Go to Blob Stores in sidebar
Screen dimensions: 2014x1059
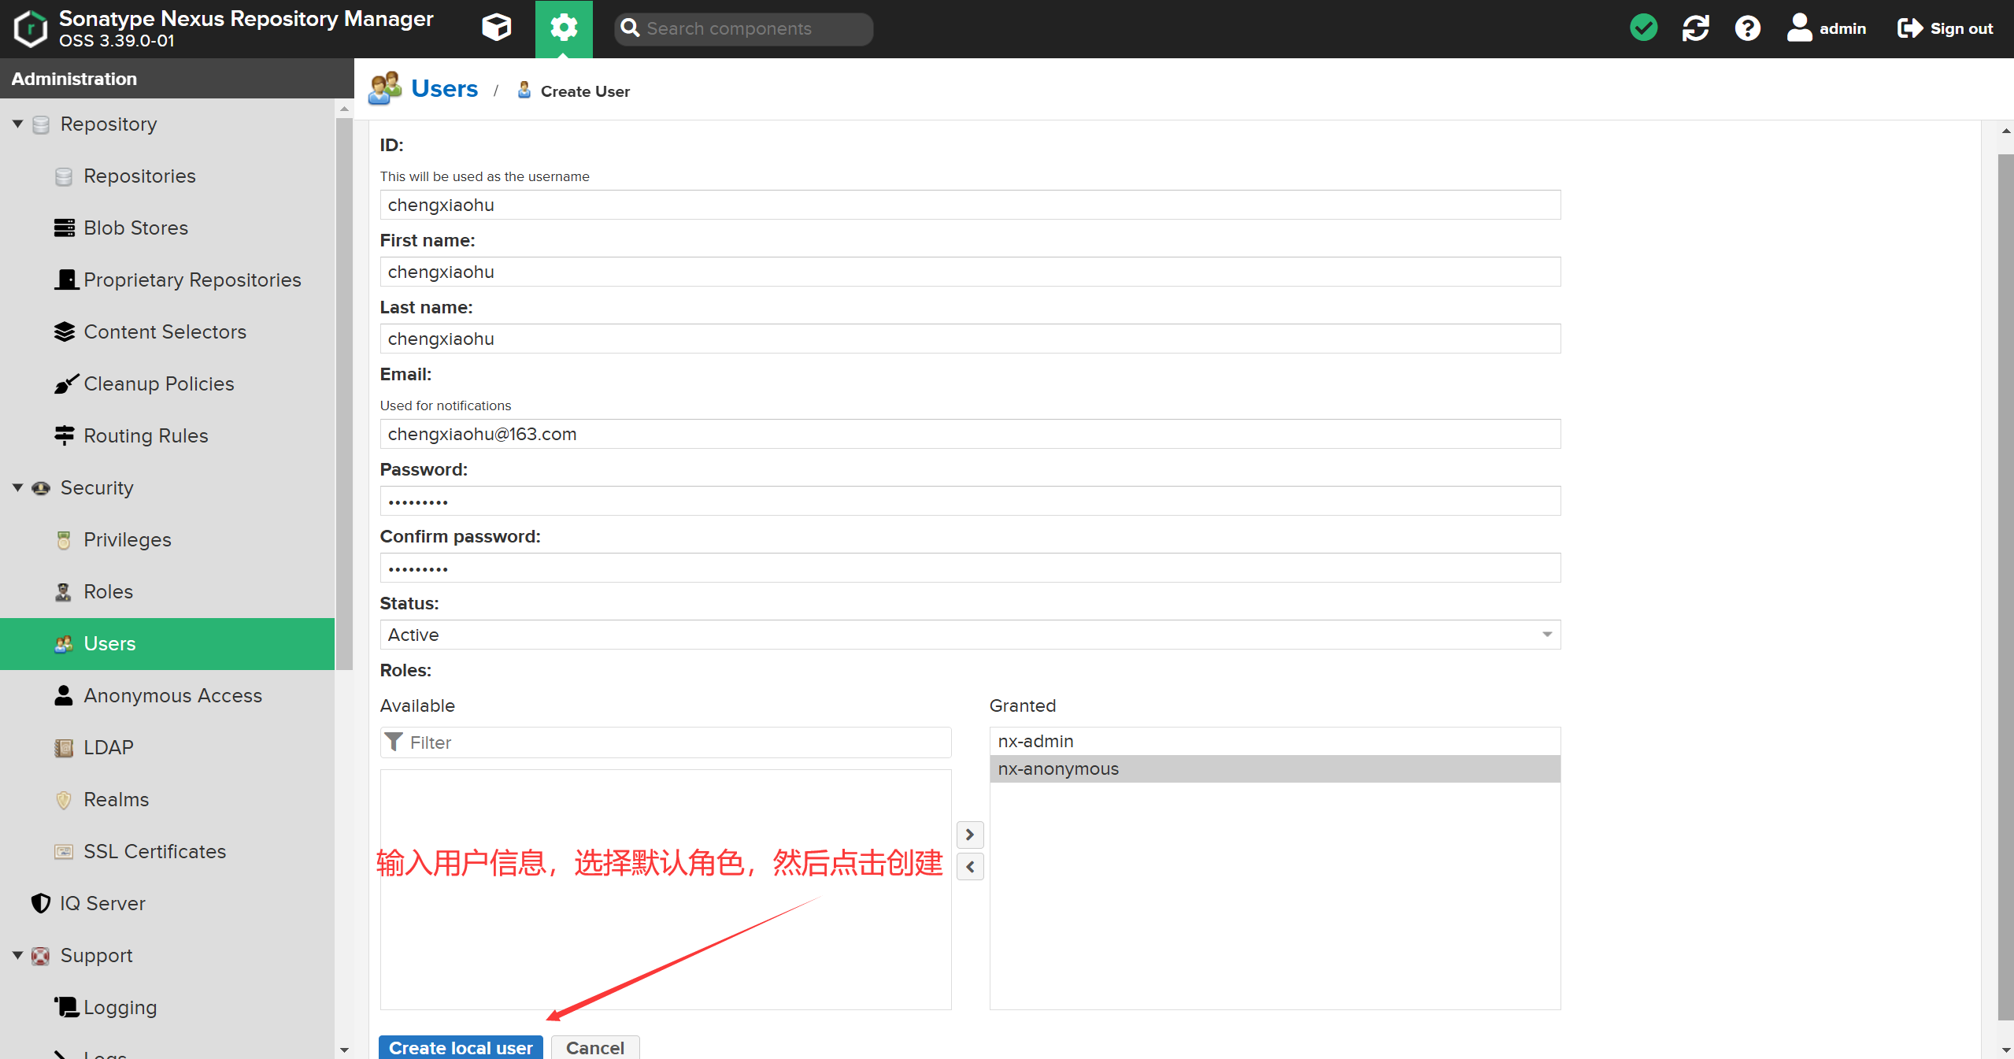(135, 228)
